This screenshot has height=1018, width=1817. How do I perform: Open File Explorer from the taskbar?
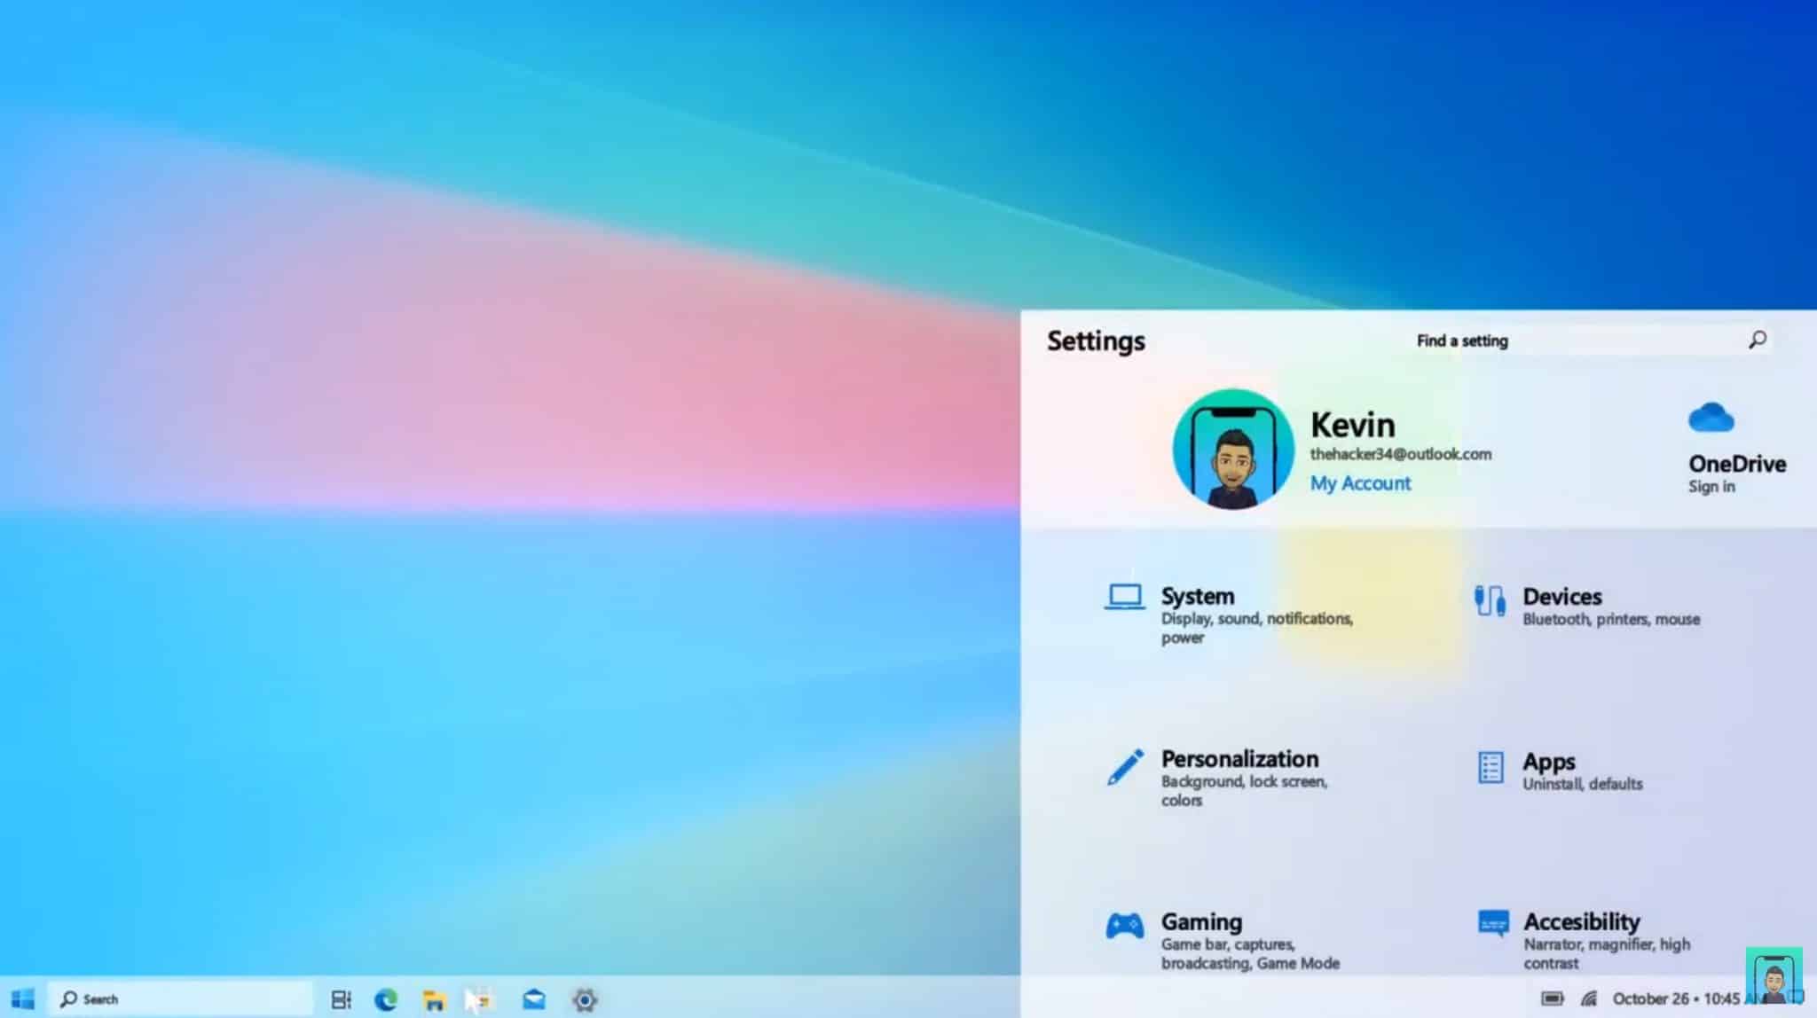point(434,998)
